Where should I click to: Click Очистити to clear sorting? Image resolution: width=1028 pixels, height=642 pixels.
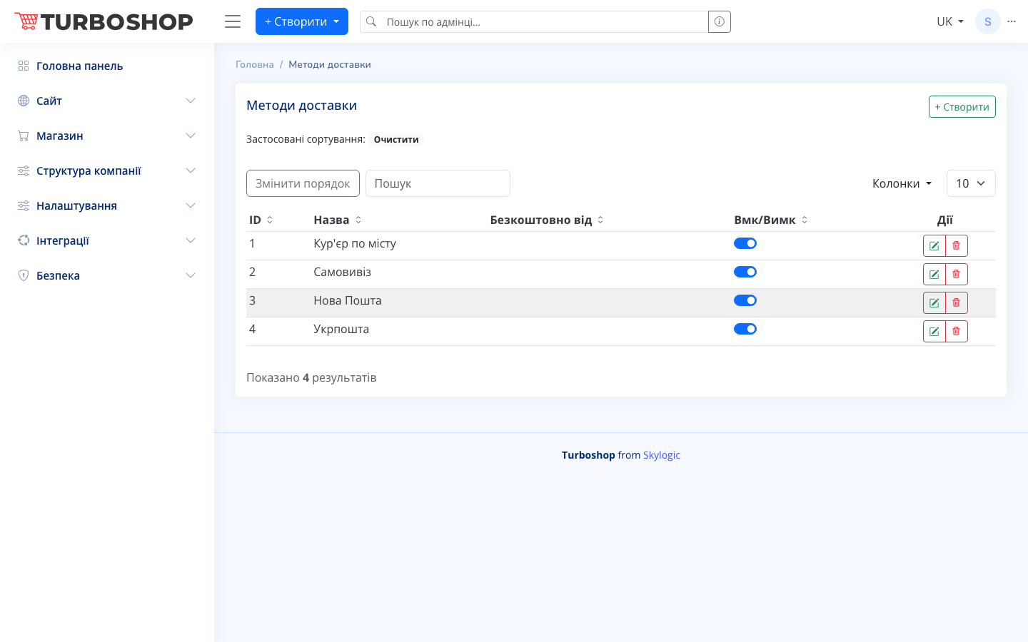(396, 139)
